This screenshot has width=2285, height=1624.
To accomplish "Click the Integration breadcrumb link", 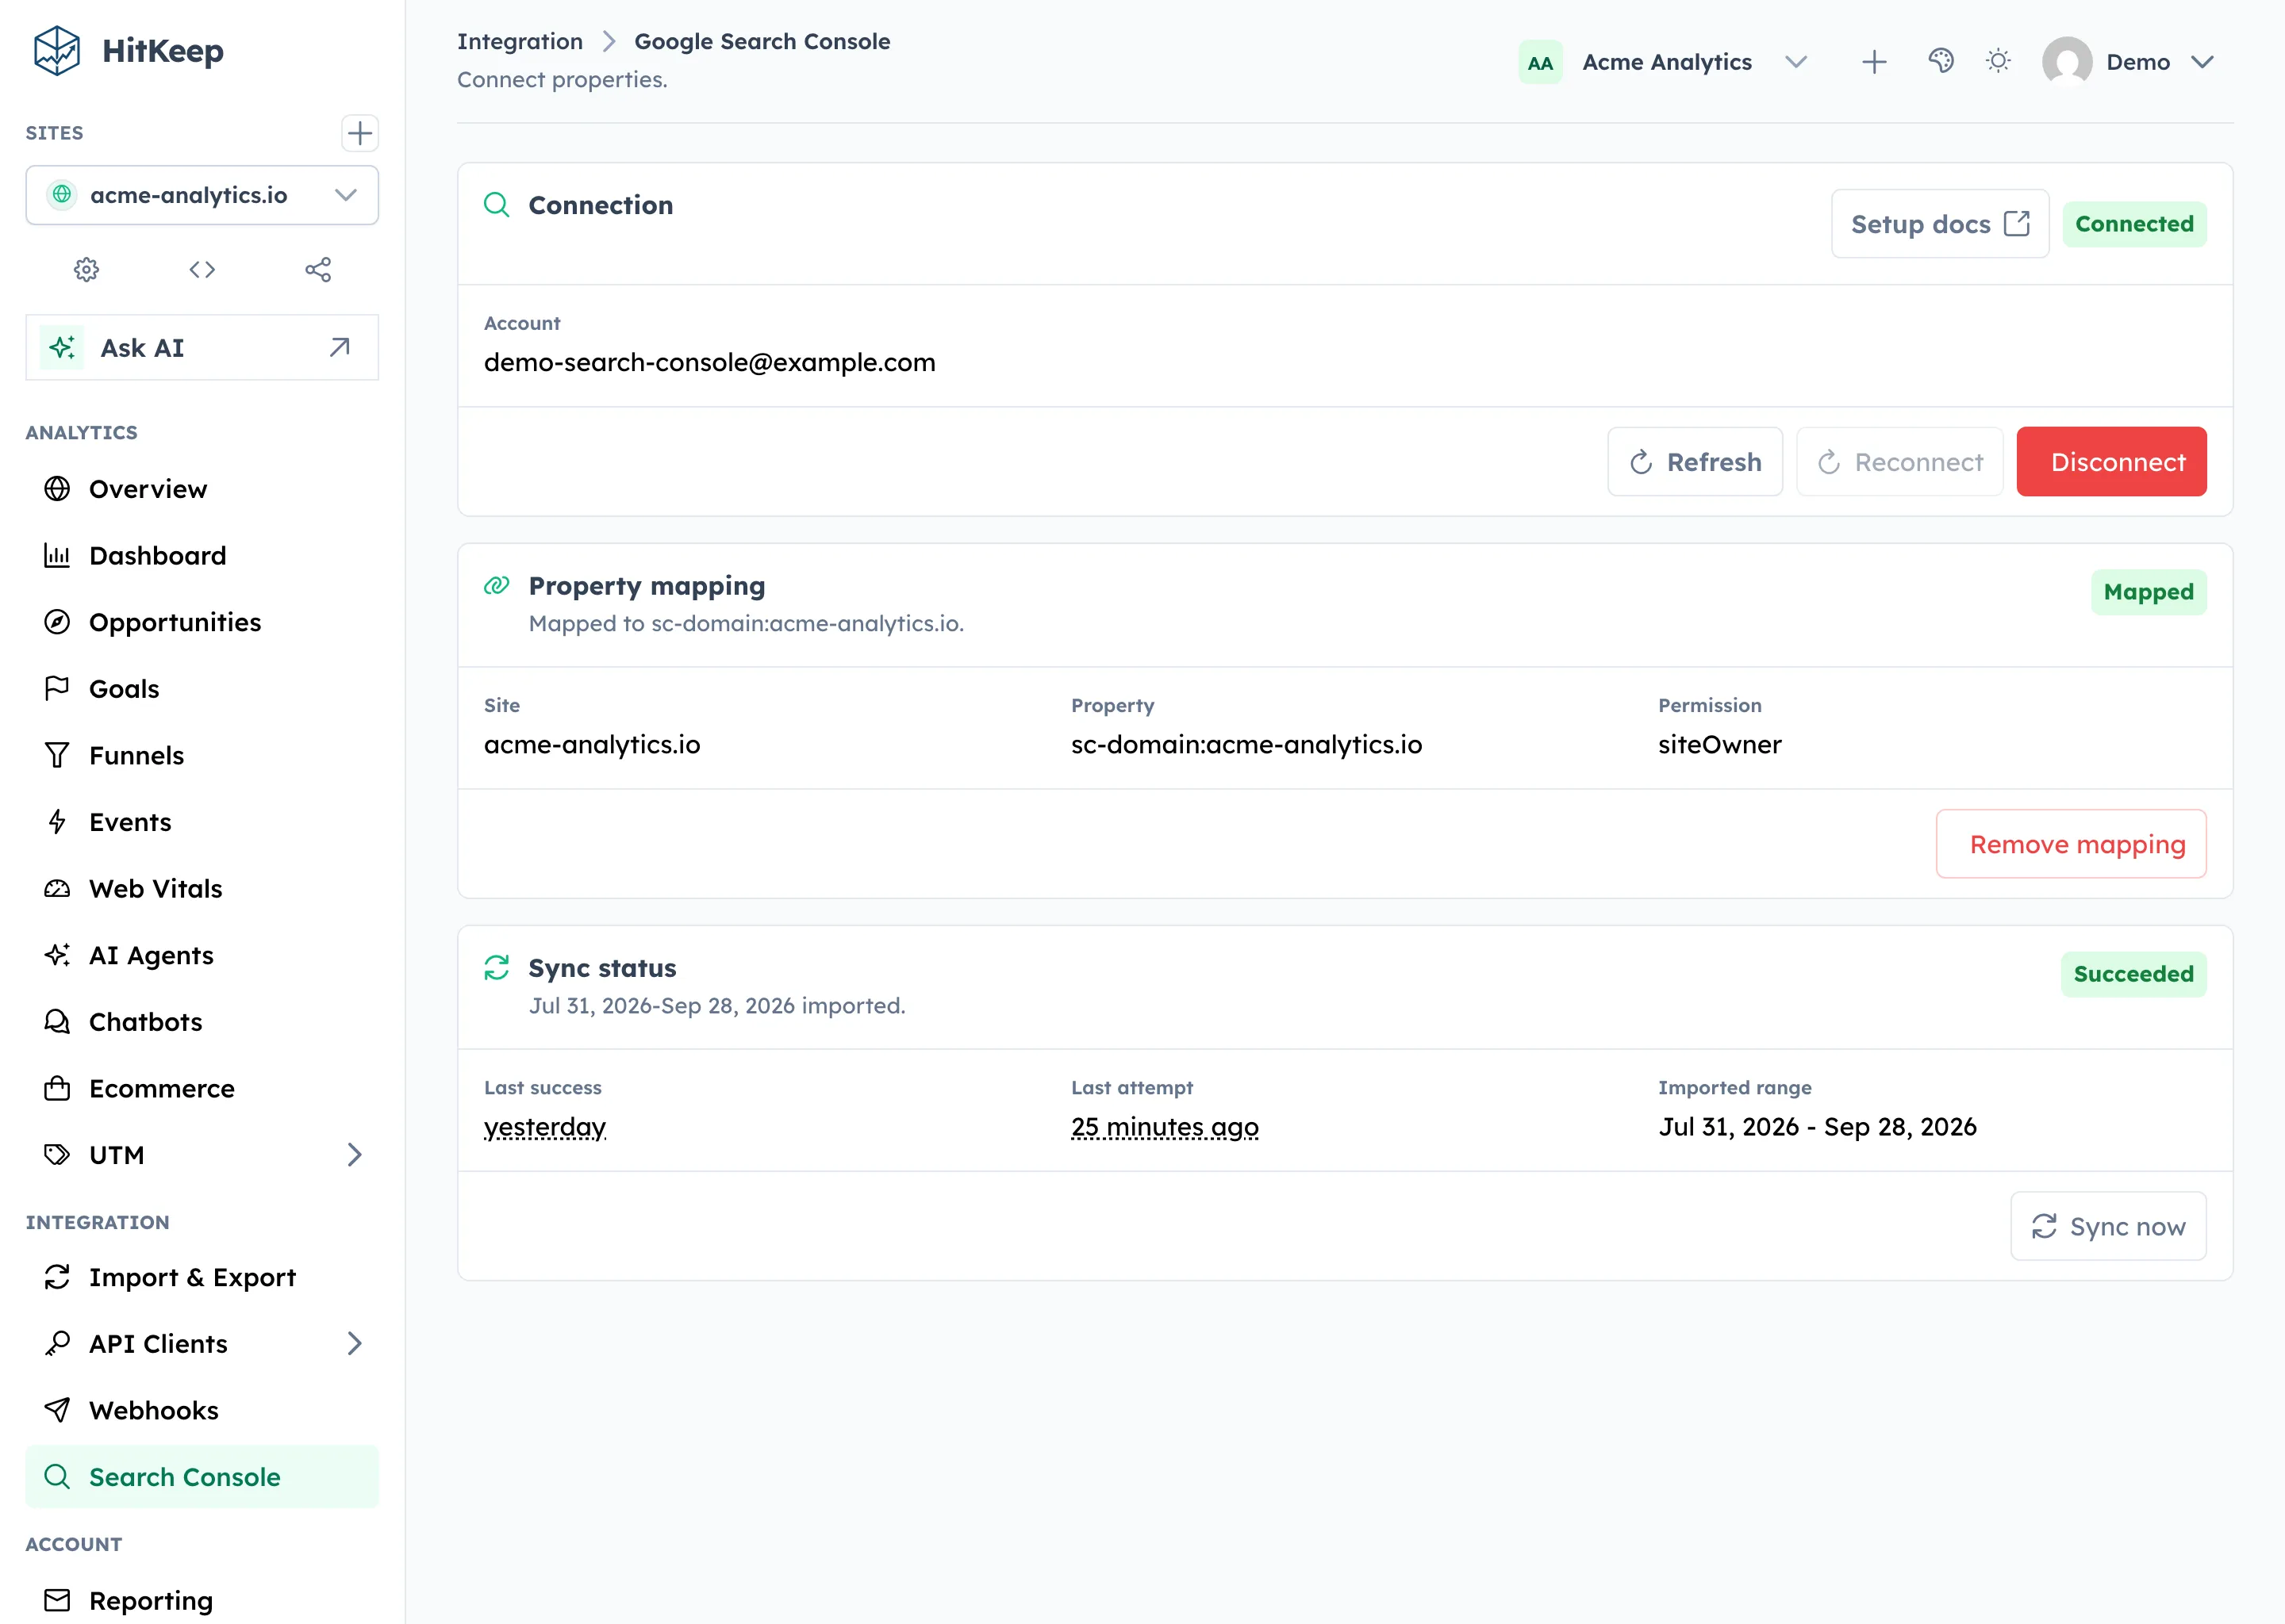I will pyautogui.click(x=519, y=41).
